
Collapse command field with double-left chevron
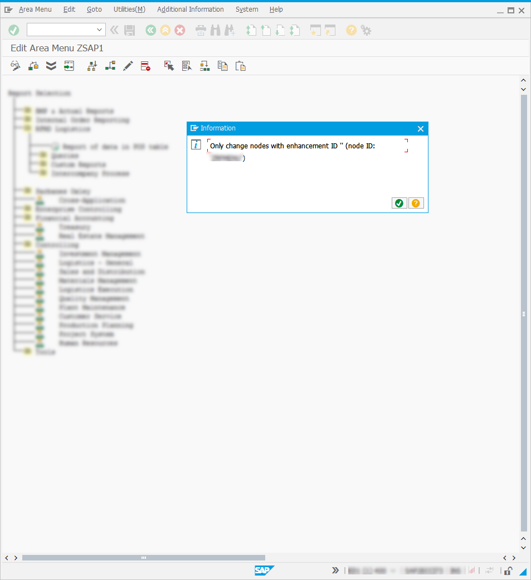[114, 30]
